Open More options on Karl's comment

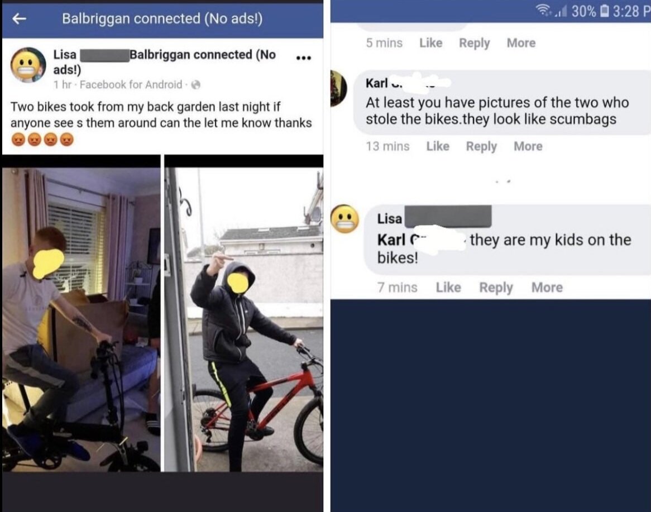point(528,146)
